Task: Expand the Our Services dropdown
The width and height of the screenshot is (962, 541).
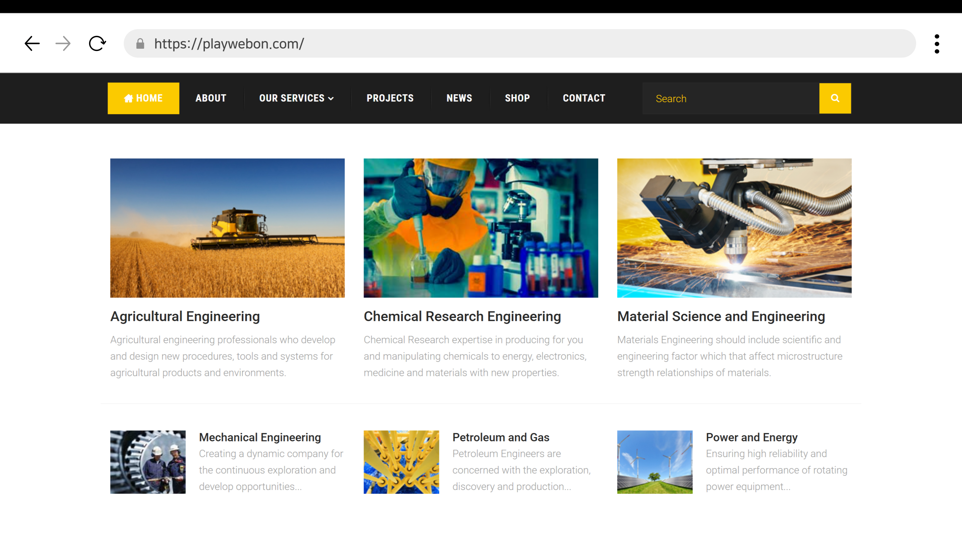Action: [x=297, y=98]
